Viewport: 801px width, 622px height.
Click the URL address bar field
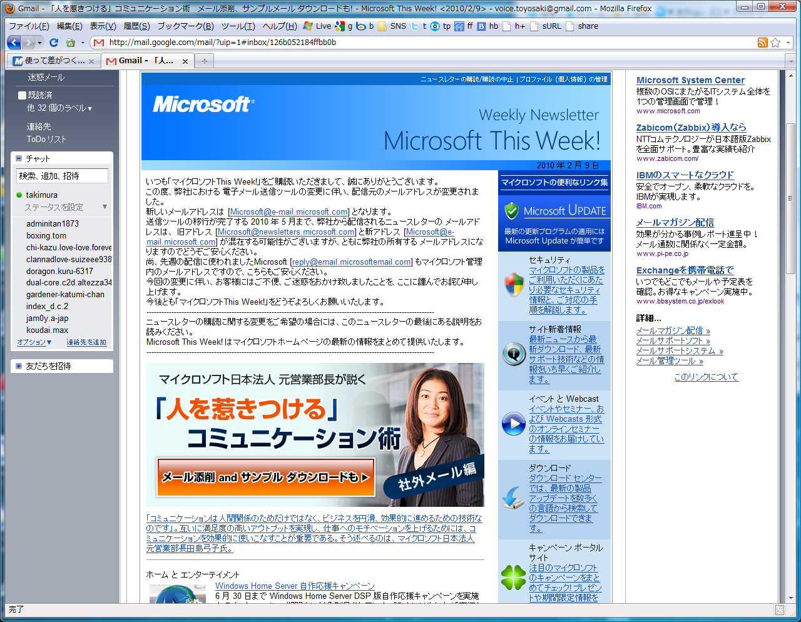(431, 43)
